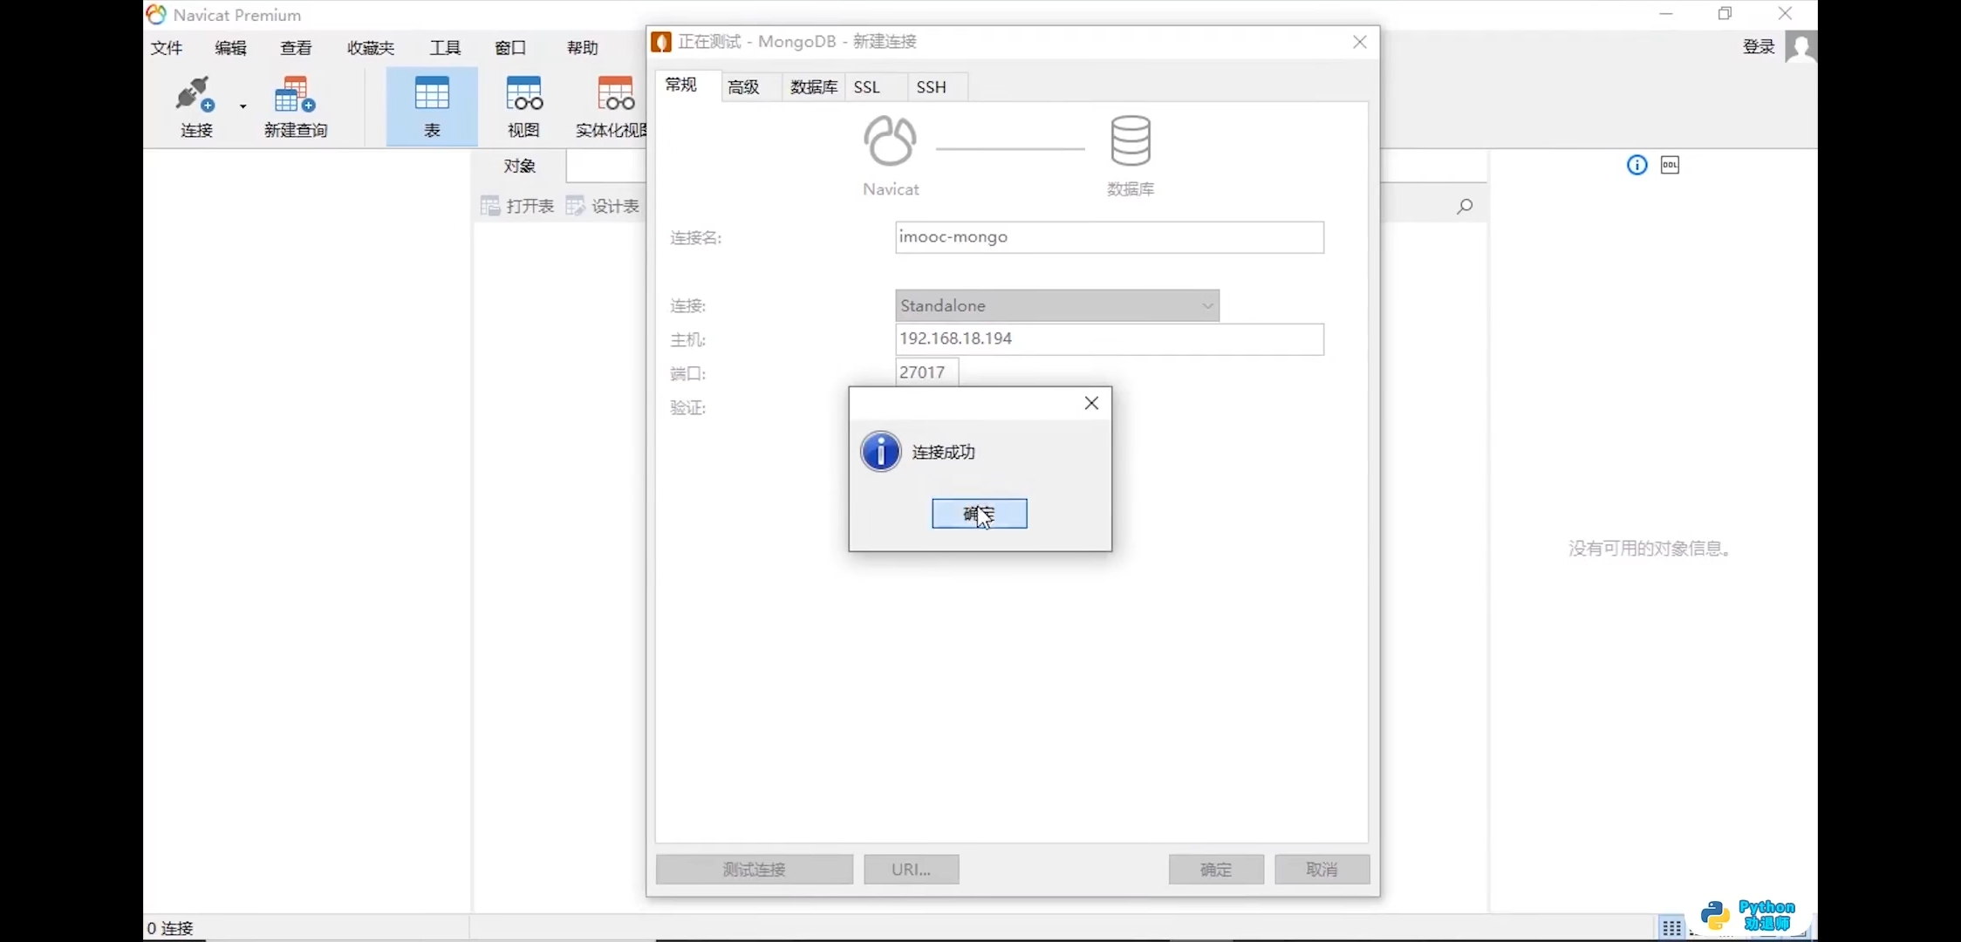
Task: Open the Window (窗口) menu
Action: (x=510, y=48)
